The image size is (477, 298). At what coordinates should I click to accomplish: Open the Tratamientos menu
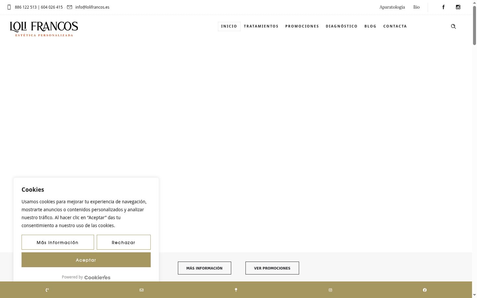tap(261, 26)
